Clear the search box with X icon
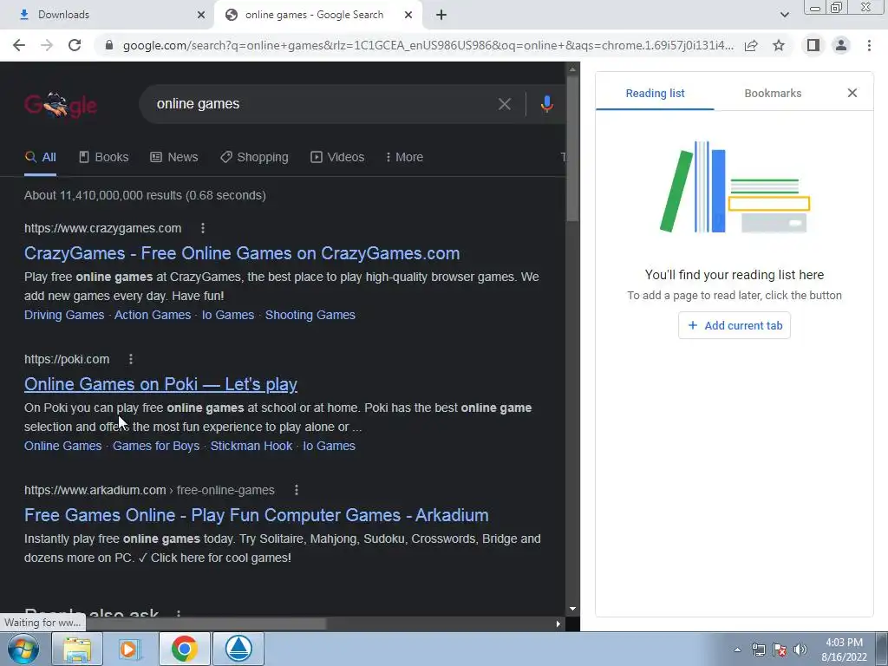 (504, 104)
